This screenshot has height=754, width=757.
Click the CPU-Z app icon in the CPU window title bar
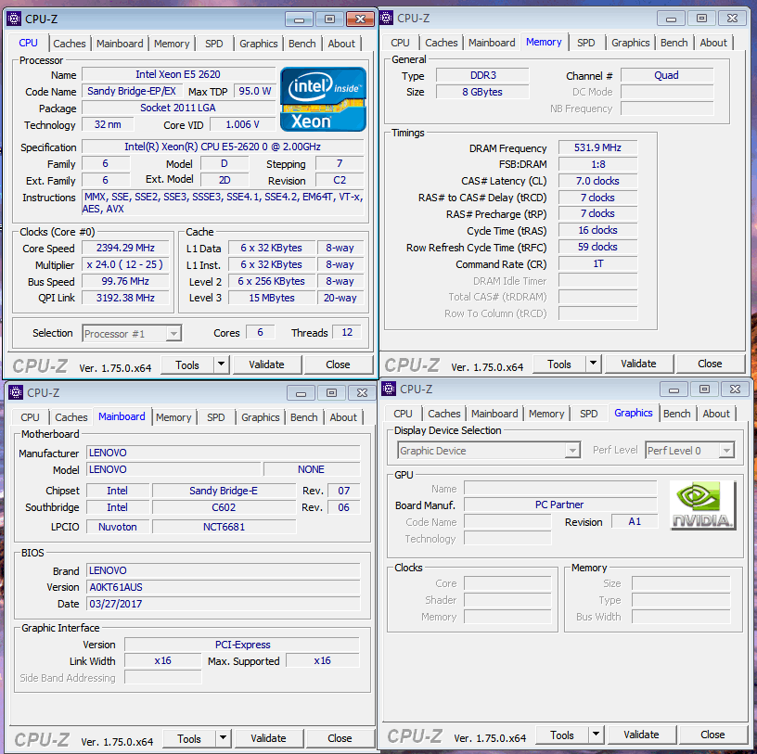click(14, 19)
